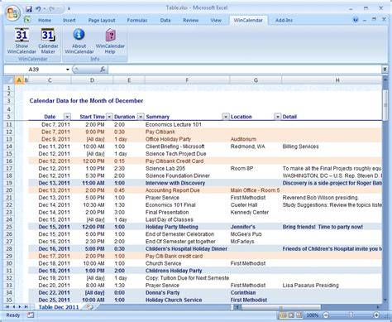Save workbook with the floppy disk icon

(29, 9)
